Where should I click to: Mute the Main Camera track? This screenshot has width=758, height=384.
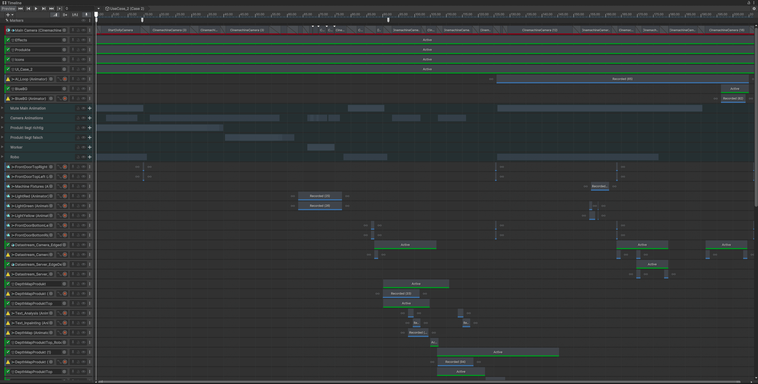point(83,30)
